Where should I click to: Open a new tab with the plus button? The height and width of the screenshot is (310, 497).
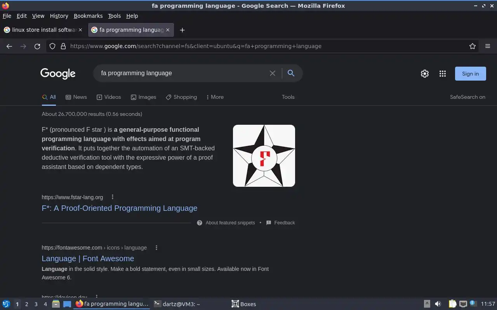tap(182, 30)
